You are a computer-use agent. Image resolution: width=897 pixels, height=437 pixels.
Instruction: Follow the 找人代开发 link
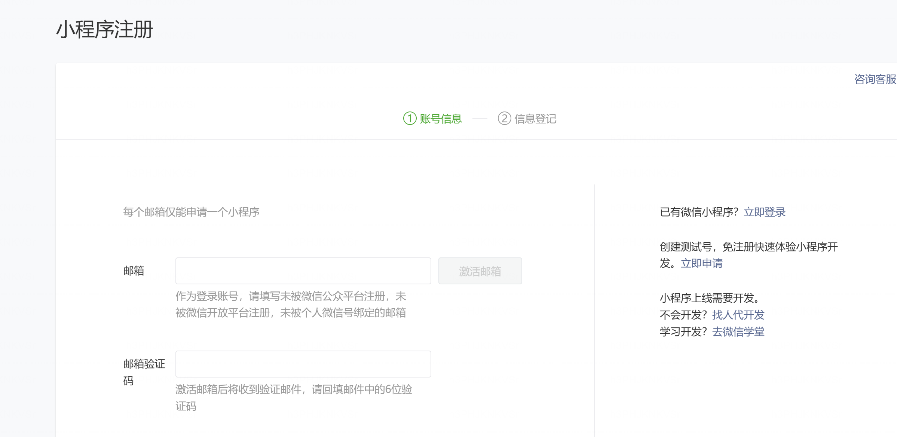click(738, 315)
